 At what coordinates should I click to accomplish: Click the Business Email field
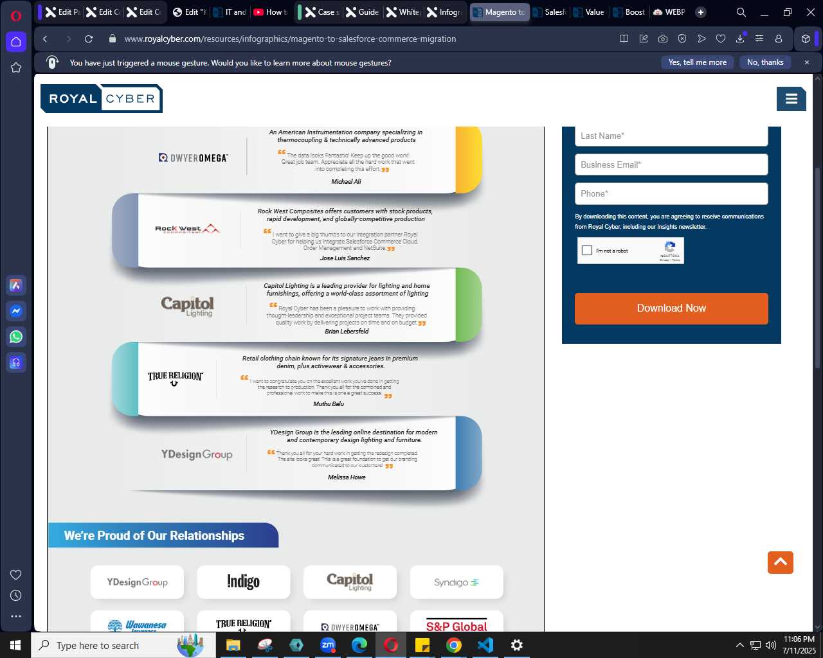pos(671,164)
